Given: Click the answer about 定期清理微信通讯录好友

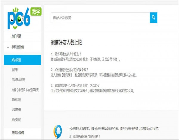Looking at the screenshot, I should pos(93,91).
